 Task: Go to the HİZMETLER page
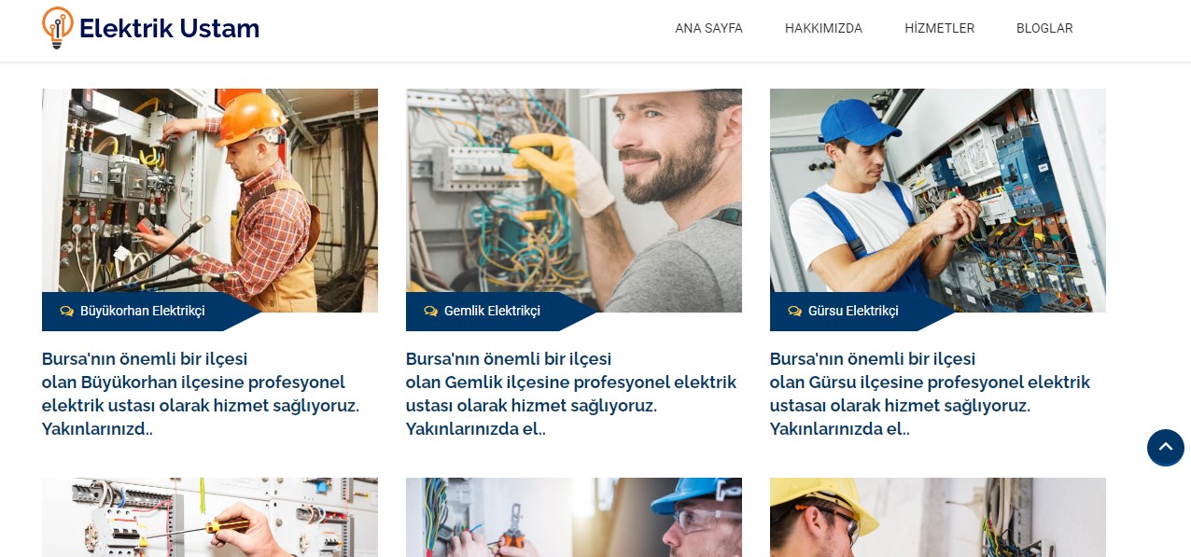pyautogui.click(x=939, y=28)
